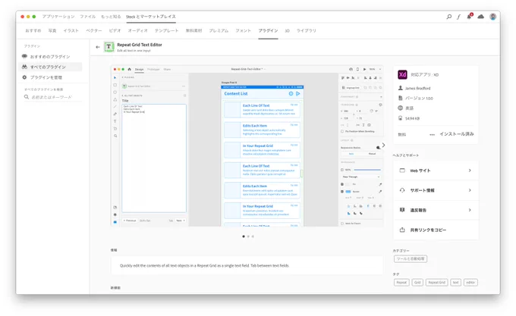The height and width of the screenshot is (316, 516).
Task: Click the Web サイト browser icon
Action: pyautogui.click(x=402, y=171)
